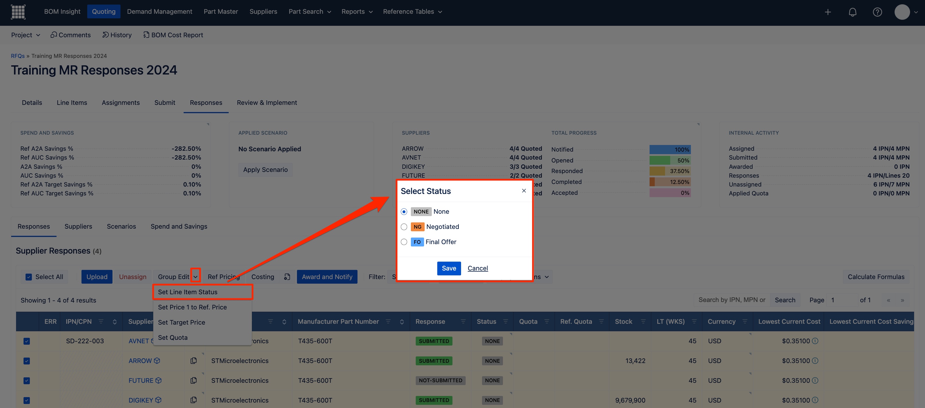Click the document settings icon beside Costing
Image resolution: width=925 pixels, height=408 pixels.
coord(287,277)
